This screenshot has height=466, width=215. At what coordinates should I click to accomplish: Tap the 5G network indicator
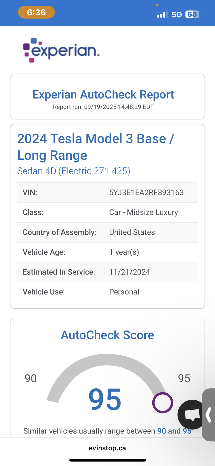click(x=177, y=15)
